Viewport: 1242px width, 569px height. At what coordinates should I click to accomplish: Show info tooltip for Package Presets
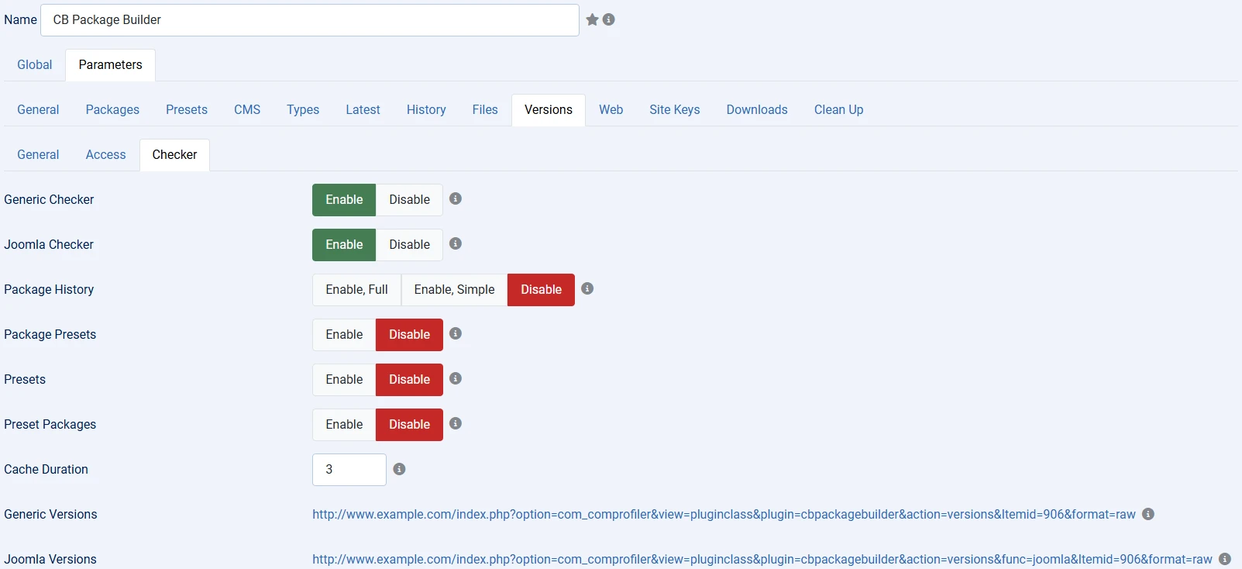point(456,333)
